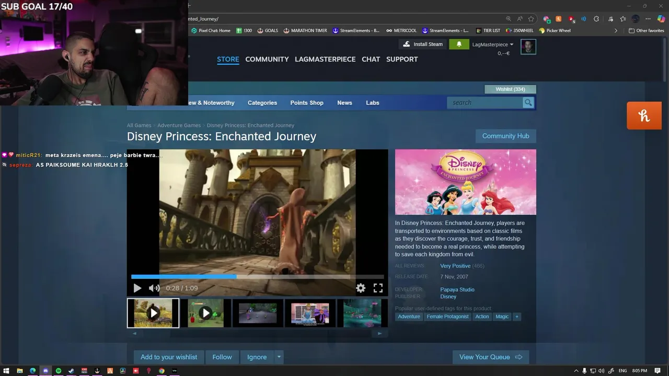Viewport: 669px width, 376px height.
Task: Expand the Ignore dropdown arrow
Action: pos(279,357)
